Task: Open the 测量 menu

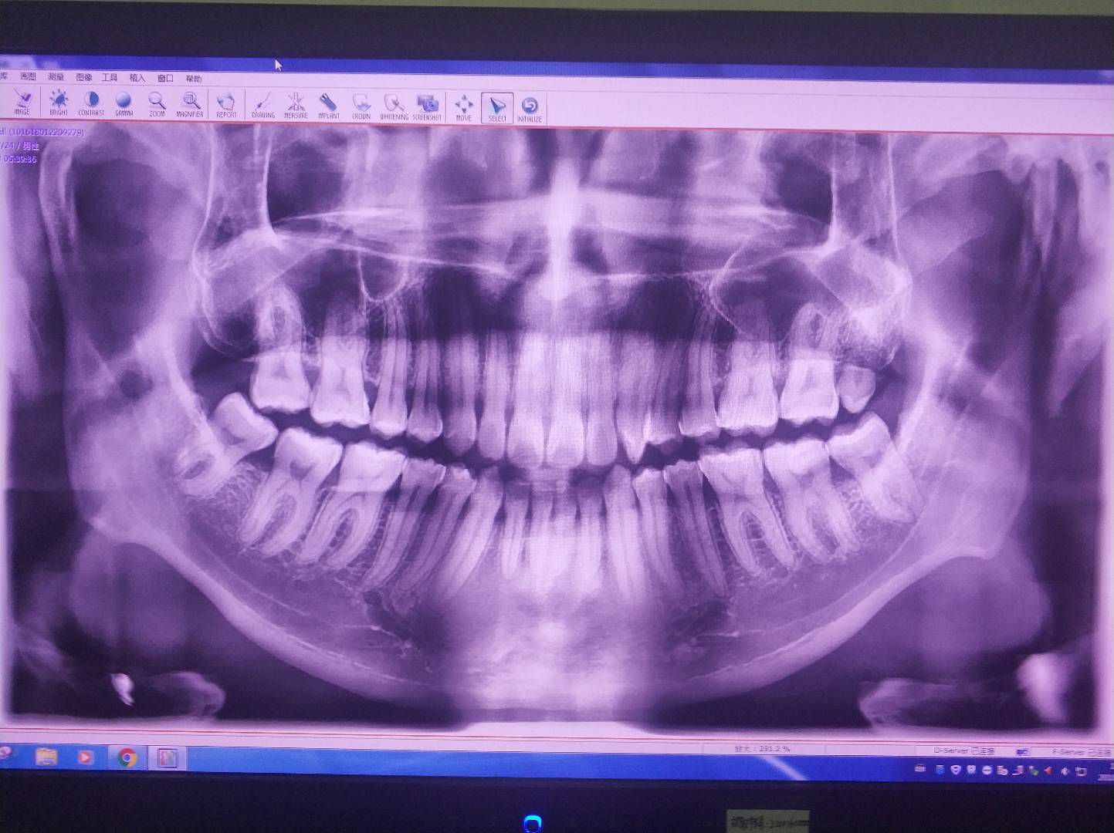Action: click(56, 77)
